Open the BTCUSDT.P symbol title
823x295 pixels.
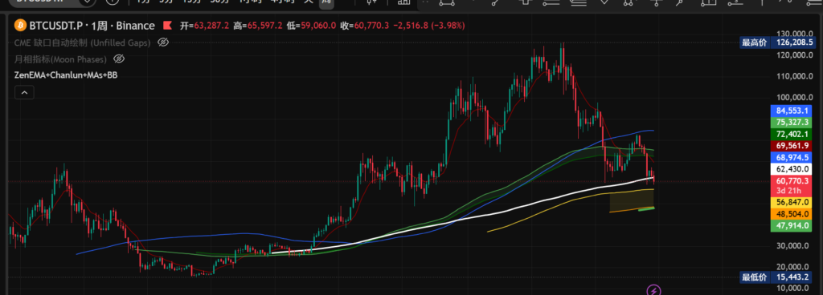(x=57, y=26)
